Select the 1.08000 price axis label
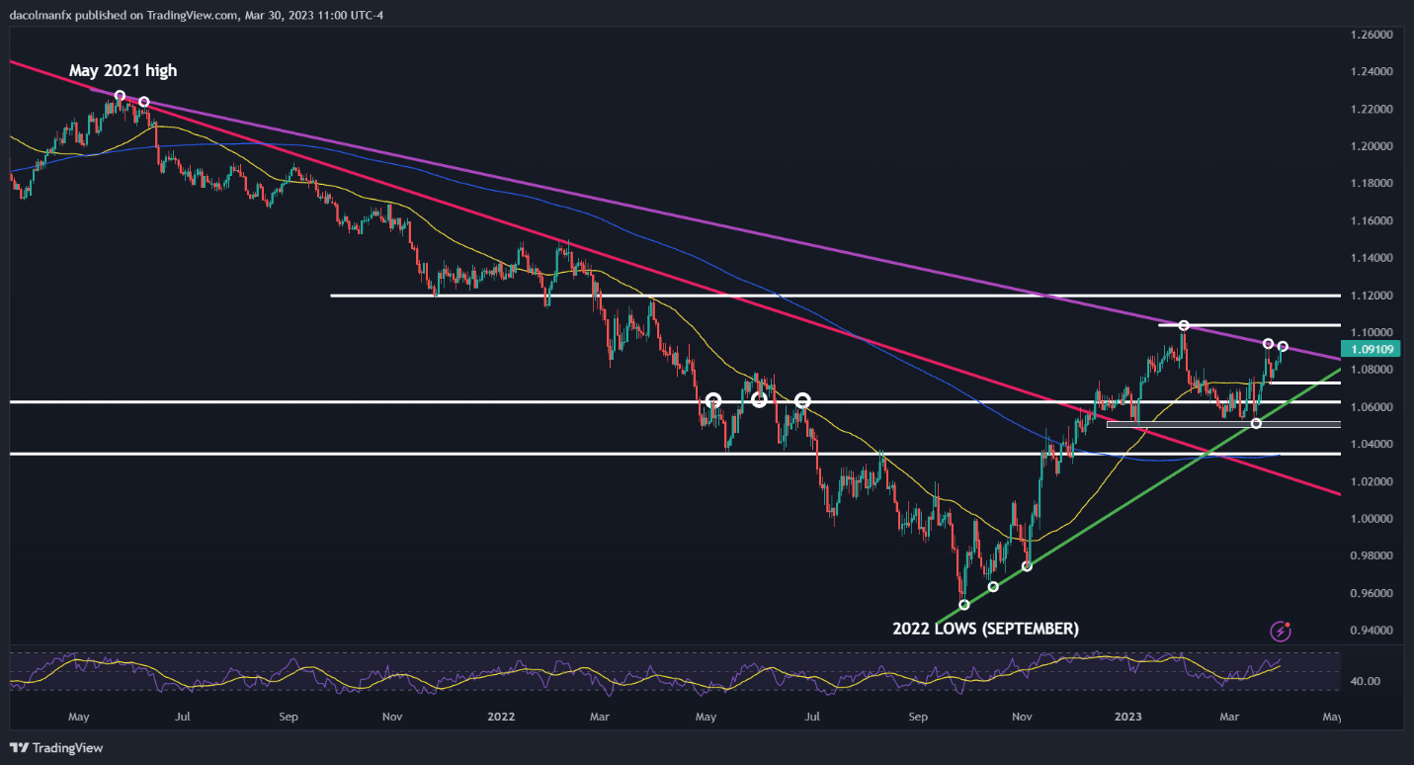The height and width of the screenshot is (765, 1414). point(1371,370)
